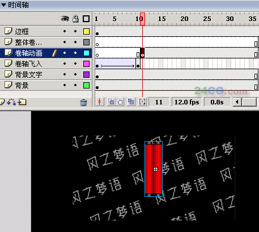Select the 背景 layer
This screenshot has width=259, height=232.
pos(46,85)
